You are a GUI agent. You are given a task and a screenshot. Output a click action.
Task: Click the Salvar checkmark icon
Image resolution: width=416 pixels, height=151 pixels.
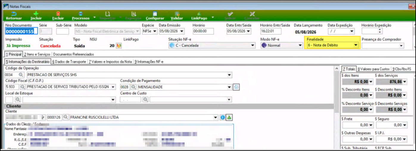point(230,14)
